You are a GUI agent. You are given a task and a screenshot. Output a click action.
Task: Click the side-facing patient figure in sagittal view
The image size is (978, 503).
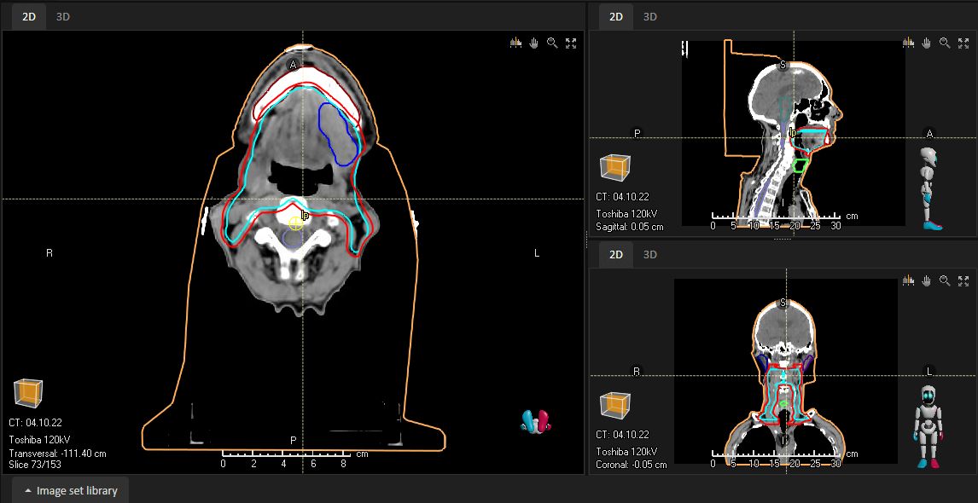(x=929, y=188)
